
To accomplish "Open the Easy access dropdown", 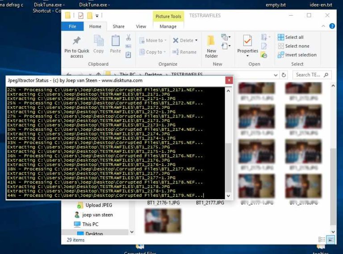I will 226,46.
